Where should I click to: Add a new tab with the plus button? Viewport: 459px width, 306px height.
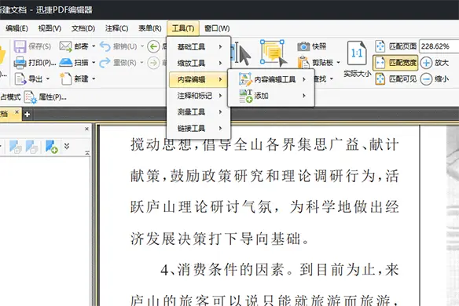coord(28,115)
